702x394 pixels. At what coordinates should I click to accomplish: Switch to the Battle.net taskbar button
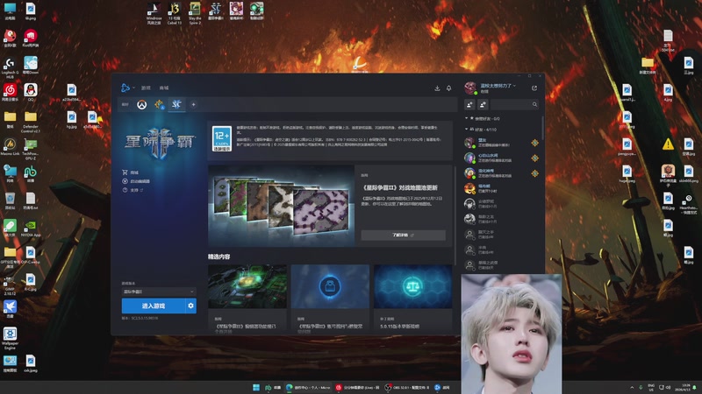click(x=442, y=387)
